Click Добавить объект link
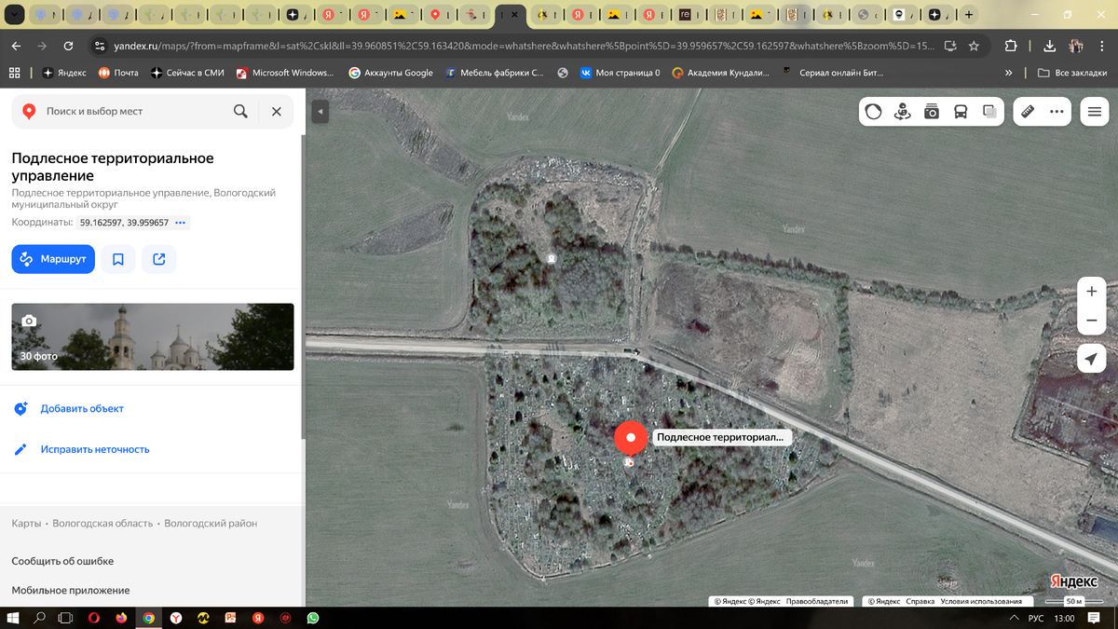The height and width of the screenshot is (629, 1118). coord(82,409)
